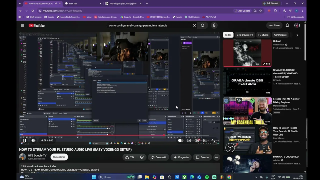Open the Chrome three-dot menu
This screenshot has width=320, height=180.
tap(302, 11)
